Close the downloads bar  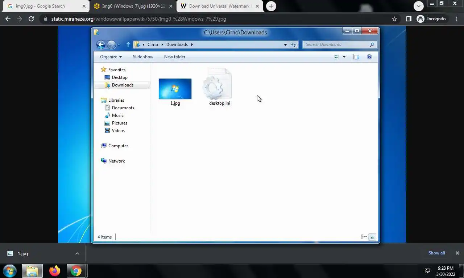[x=457, y=253]
